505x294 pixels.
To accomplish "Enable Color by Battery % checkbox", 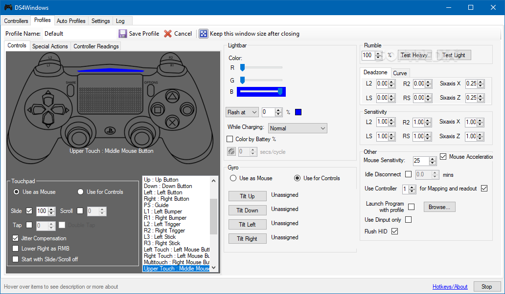I will [230, 139].
